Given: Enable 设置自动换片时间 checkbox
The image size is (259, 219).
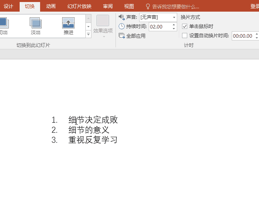Looking at the screenshot, I should pos(184,36).
